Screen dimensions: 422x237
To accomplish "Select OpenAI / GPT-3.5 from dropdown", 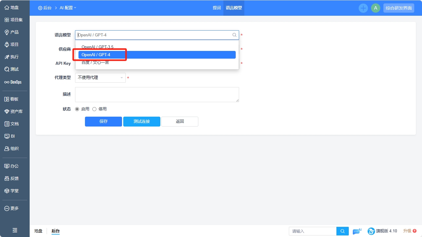I will 97,47.
